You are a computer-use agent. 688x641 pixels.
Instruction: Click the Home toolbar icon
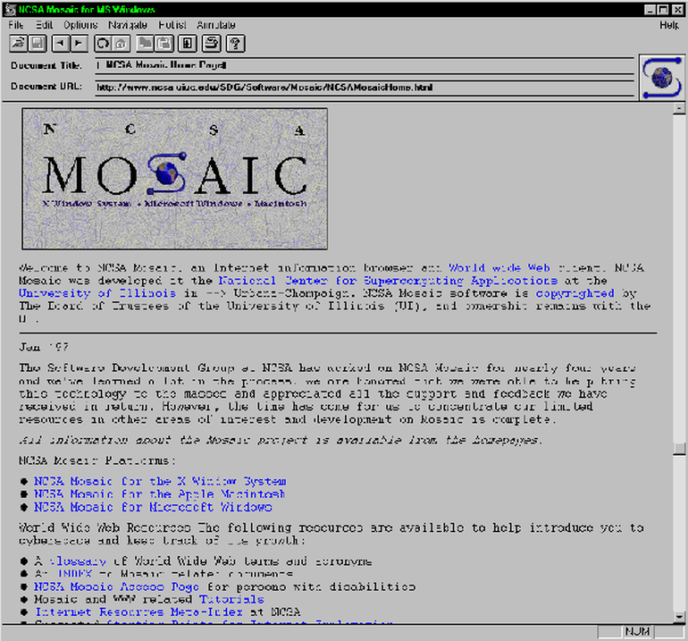122,44
